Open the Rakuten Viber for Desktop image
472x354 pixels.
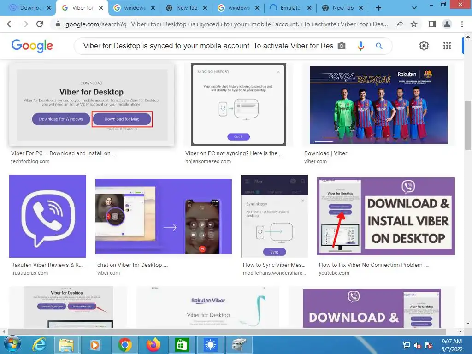(x=208, y=307)
